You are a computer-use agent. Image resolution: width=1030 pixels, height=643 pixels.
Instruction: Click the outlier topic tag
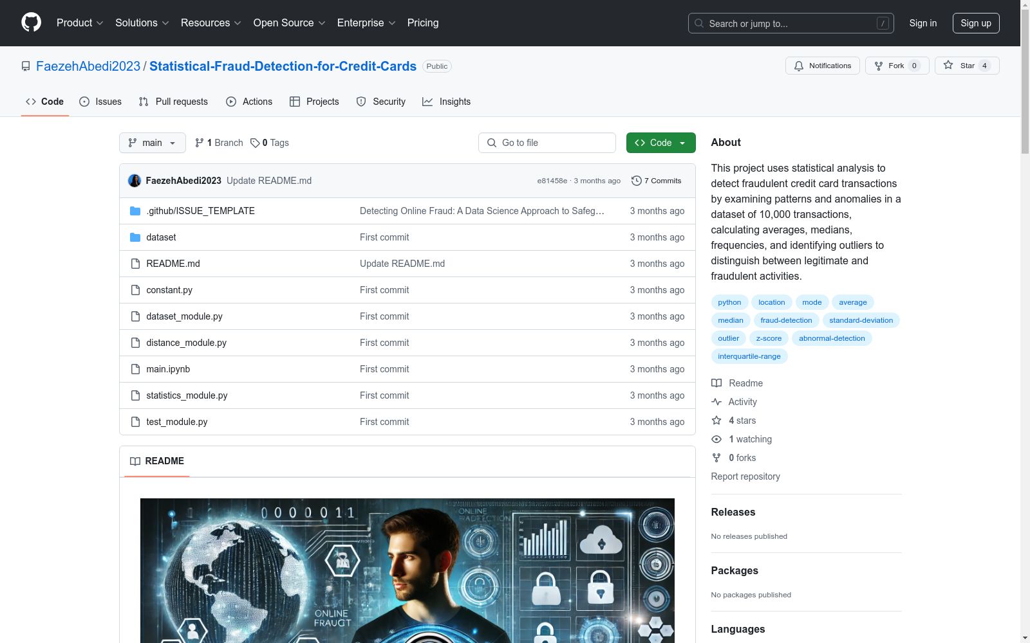729,338
